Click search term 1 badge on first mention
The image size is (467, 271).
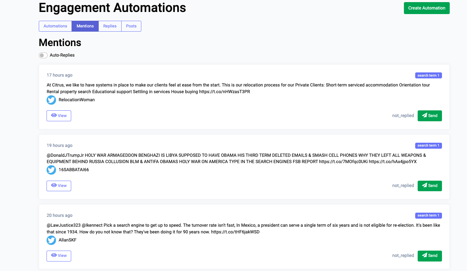428,76
